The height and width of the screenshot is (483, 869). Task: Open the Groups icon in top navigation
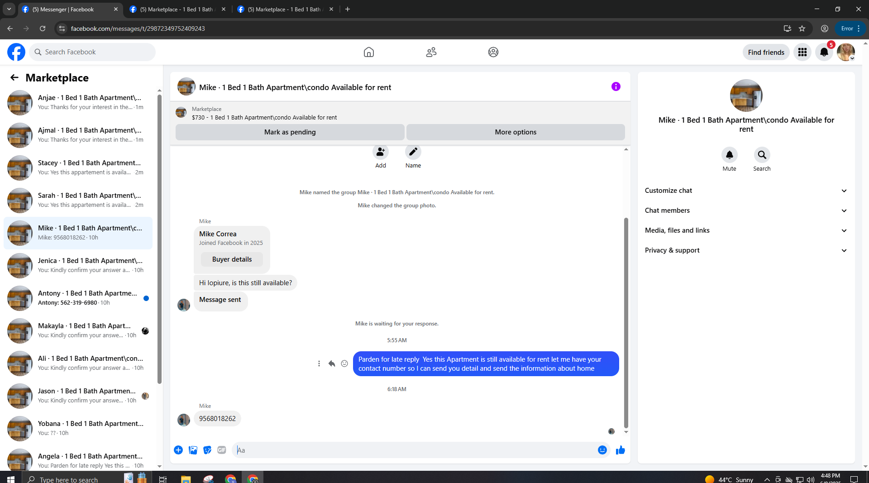pyautogui.click(x=493, y=52)
